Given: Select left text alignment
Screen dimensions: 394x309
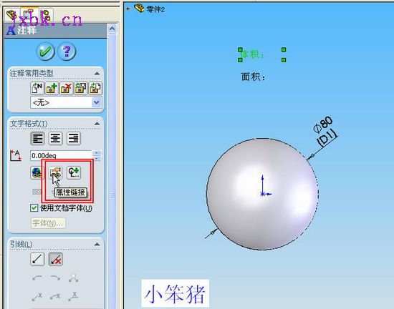Looking at the screenshot, I should [x=37, y=139].
